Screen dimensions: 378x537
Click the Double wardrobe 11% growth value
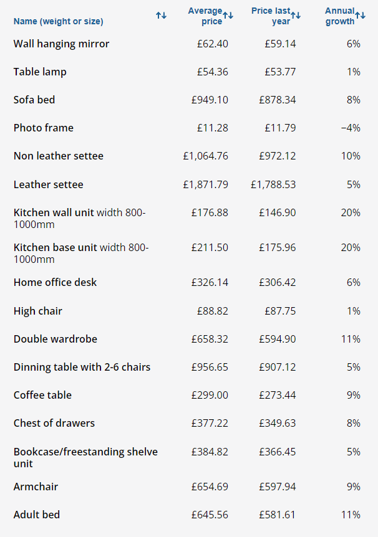click(x=351, y=339)
